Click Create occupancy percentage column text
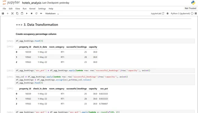Viewport: 198px width, 113px height. tap(36, 34)
